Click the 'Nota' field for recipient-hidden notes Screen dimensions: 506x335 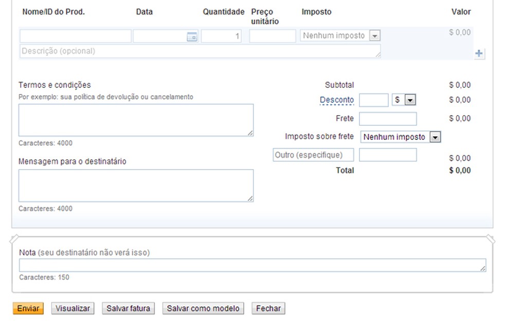tap(251, 265)
